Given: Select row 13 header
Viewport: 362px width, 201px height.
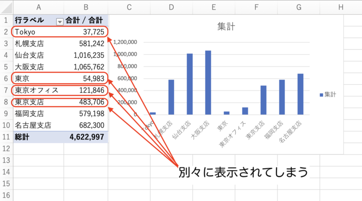Looking at the screenshot, I should pos(6,160).
